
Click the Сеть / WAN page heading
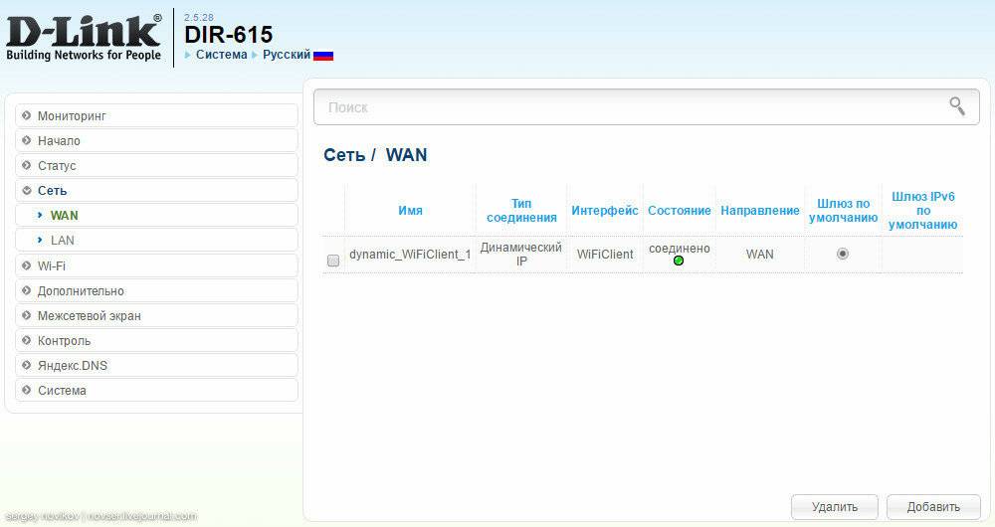[x=375, y=155]
